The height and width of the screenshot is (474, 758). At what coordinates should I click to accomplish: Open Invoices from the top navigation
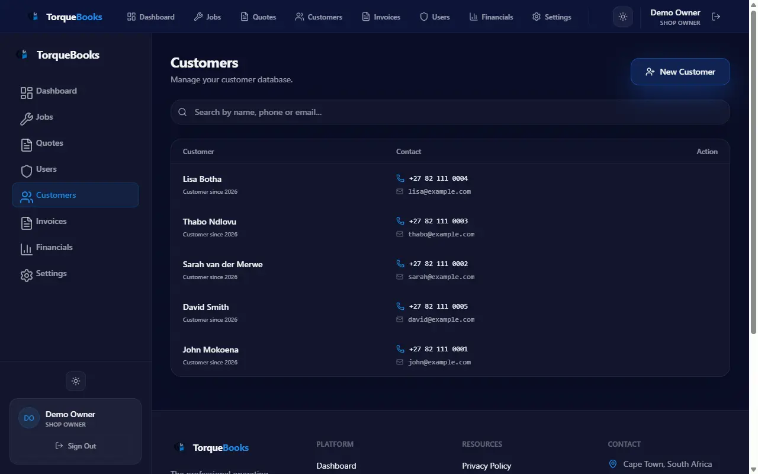point(381,17)
